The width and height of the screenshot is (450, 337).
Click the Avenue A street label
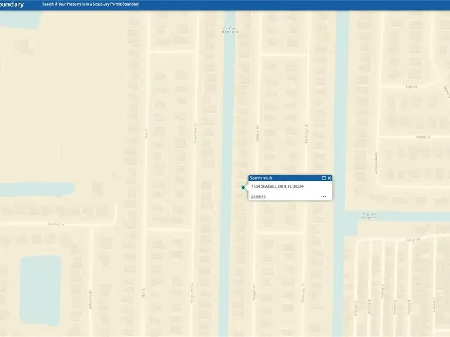coord(355,308)
